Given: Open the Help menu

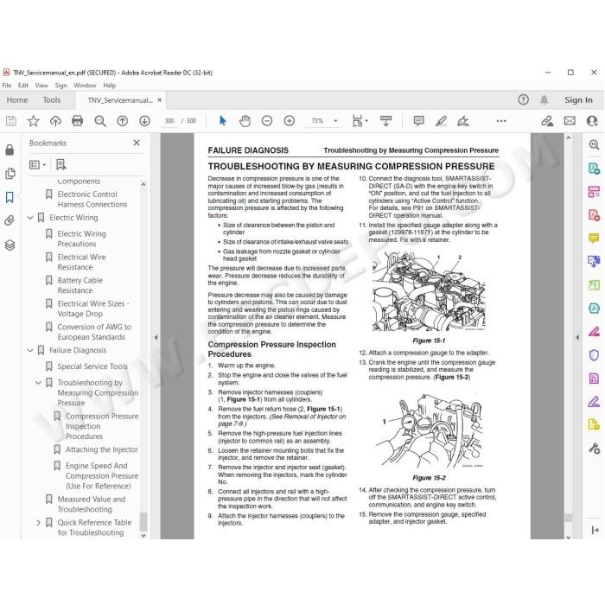Looking at the screenshot, I should pyautogui.click(x=109, y=86).
